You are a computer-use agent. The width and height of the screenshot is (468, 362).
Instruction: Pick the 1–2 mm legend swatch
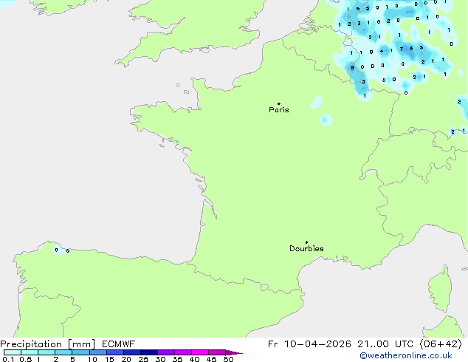click(x=47, y=352)
